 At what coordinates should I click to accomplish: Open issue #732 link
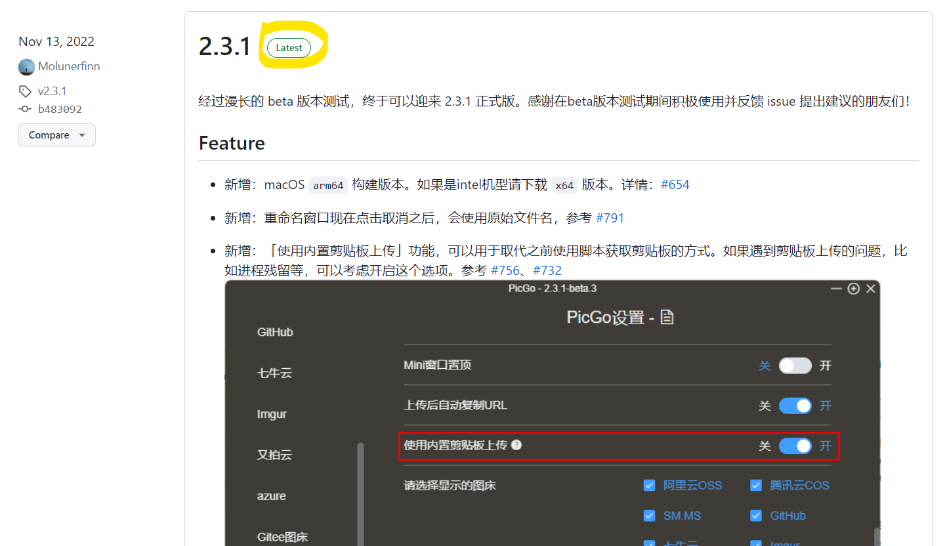(547, 270)
